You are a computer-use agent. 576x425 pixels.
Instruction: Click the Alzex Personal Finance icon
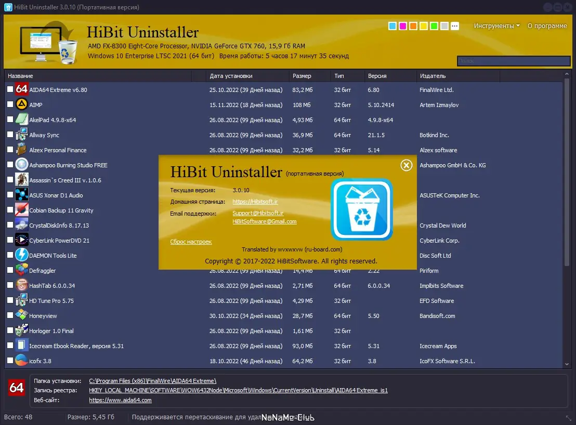click(22, 150)
